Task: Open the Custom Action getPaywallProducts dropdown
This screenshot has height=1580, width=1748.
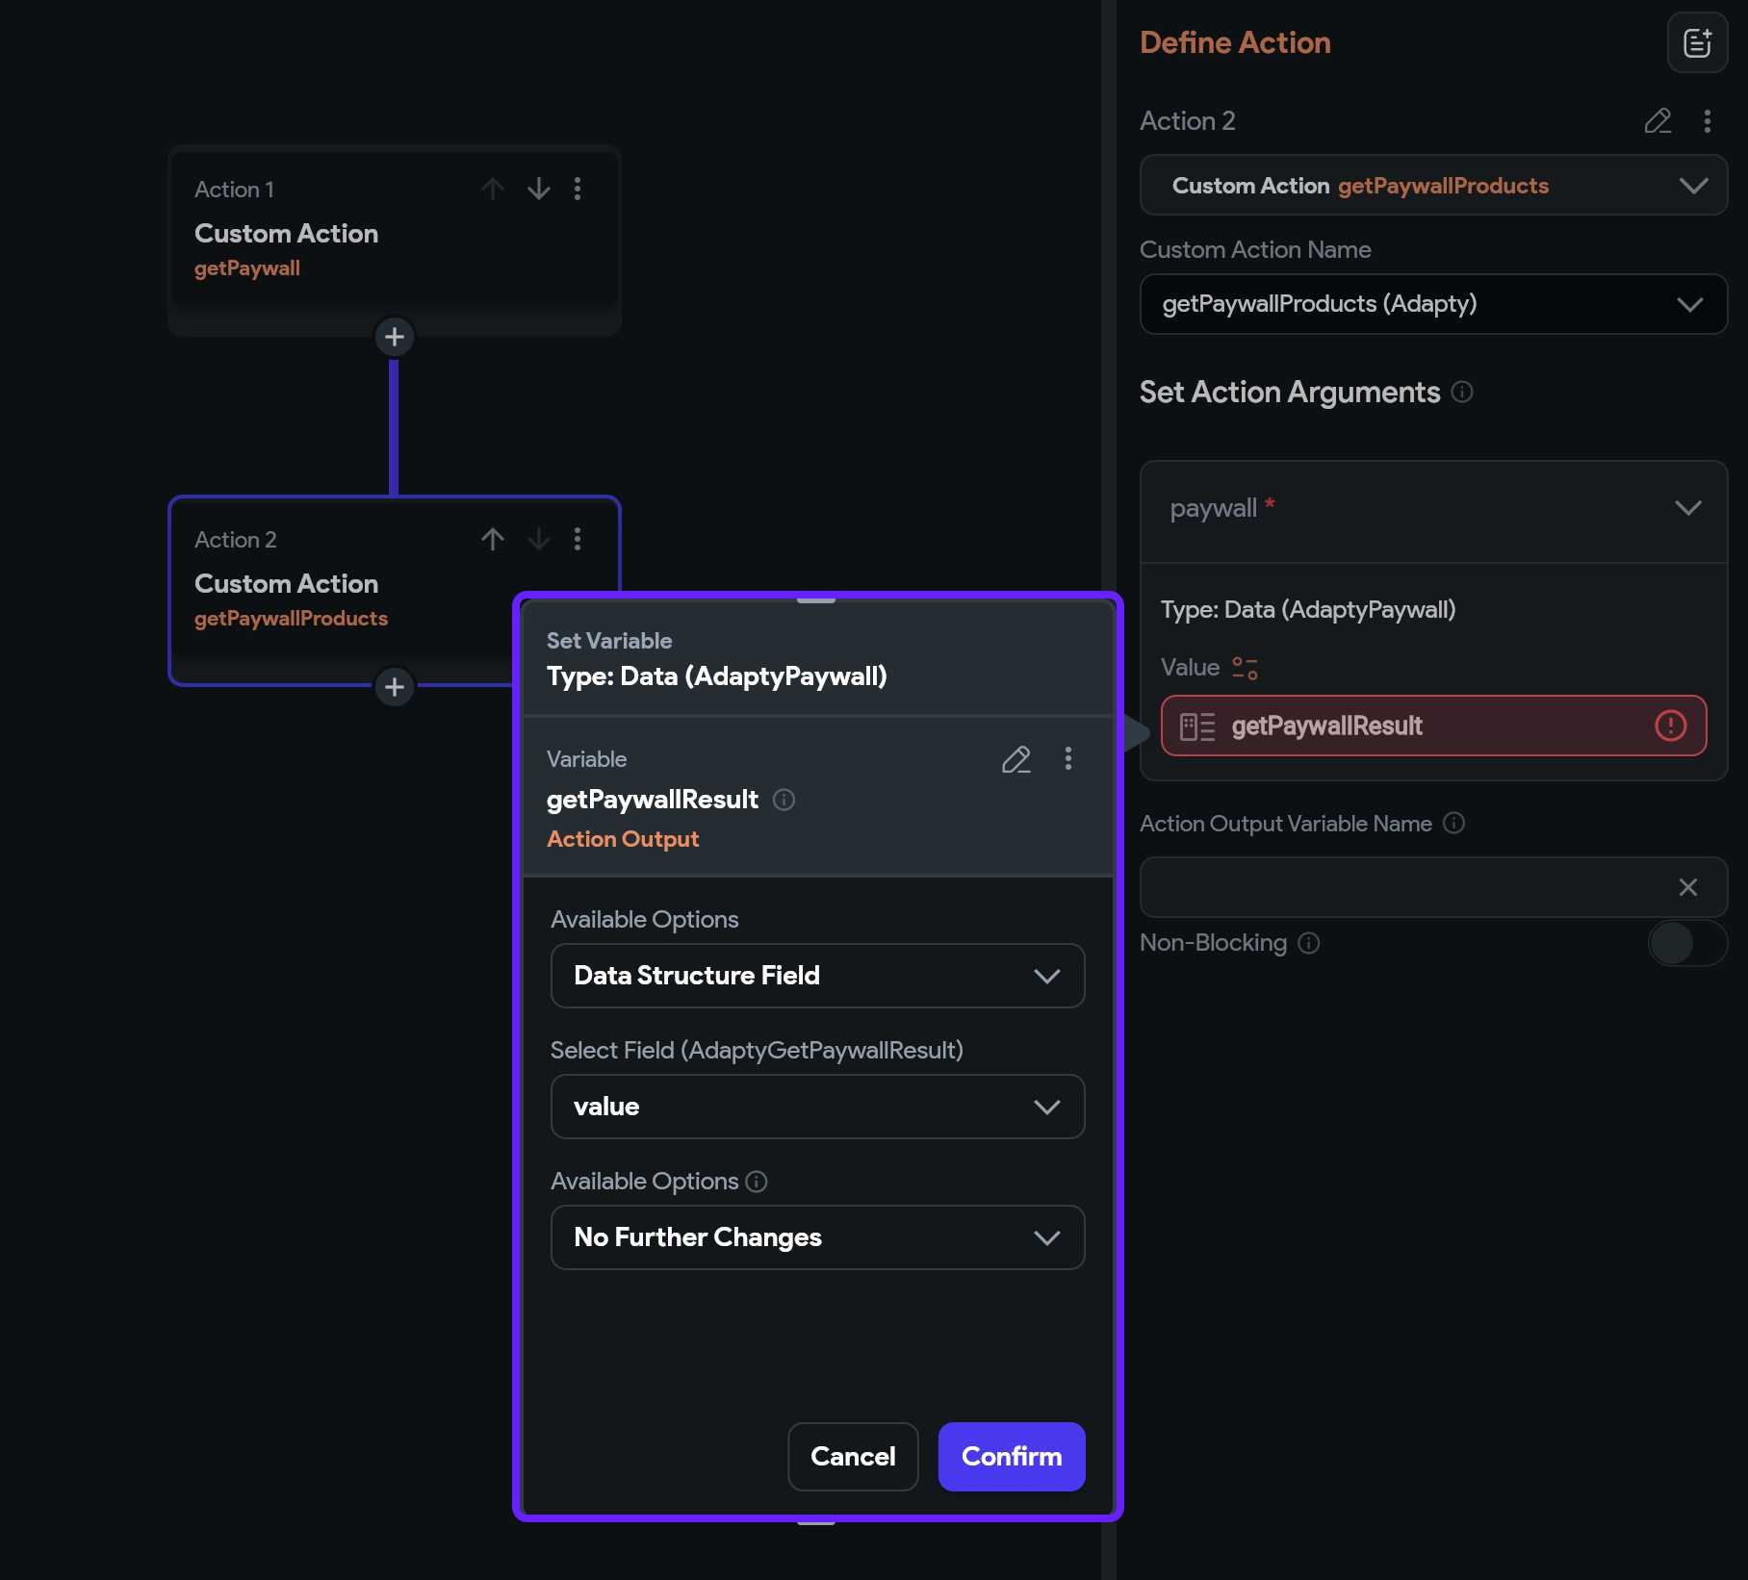Action: tap(1432, 186)
